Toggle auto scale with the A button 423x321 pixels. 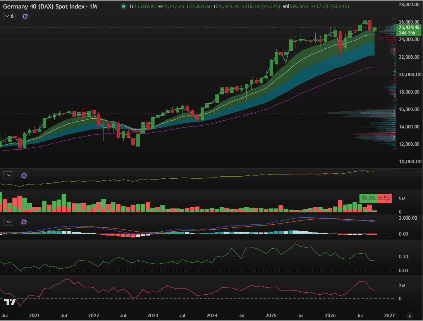[x=409, y=316]
